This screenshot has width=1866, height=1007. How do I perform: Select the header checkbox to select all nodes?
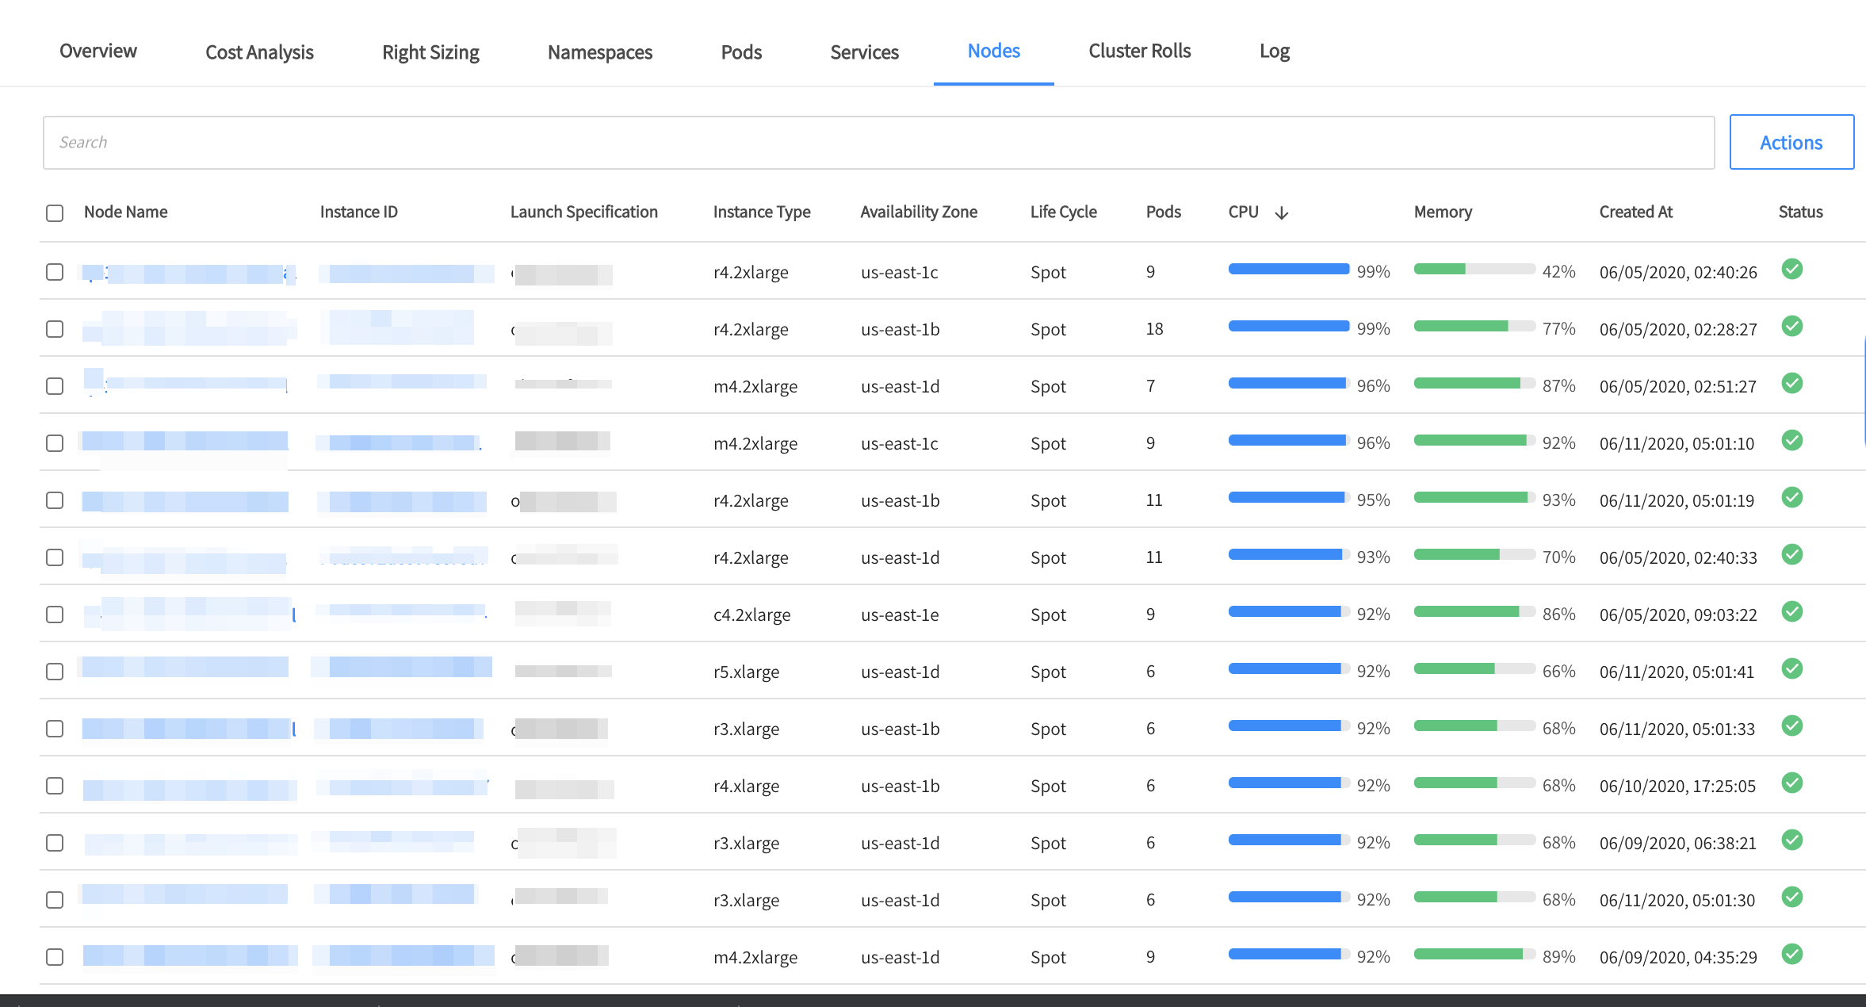[54, 213]
